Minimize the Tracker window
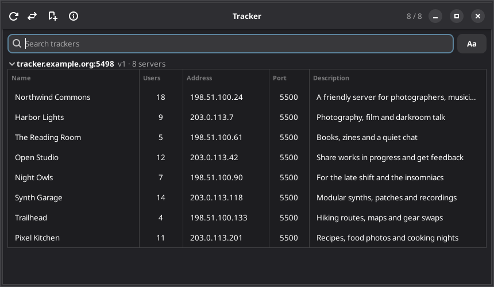Viewport: 494px width, 287px height. [435, 16]
